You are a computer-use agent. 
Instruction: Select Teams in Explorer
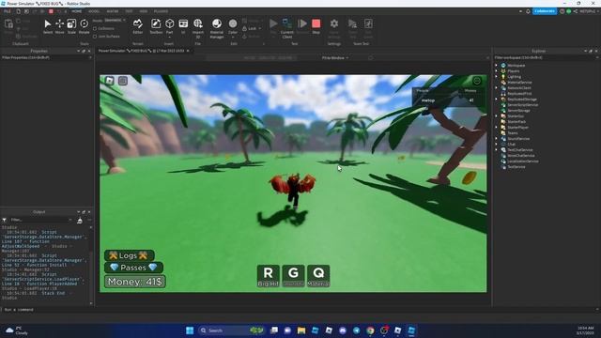512,133
